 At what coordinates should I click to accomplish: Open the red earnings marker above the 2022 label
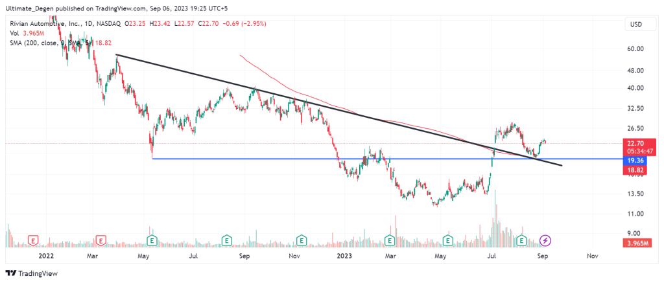click(32, 241)
